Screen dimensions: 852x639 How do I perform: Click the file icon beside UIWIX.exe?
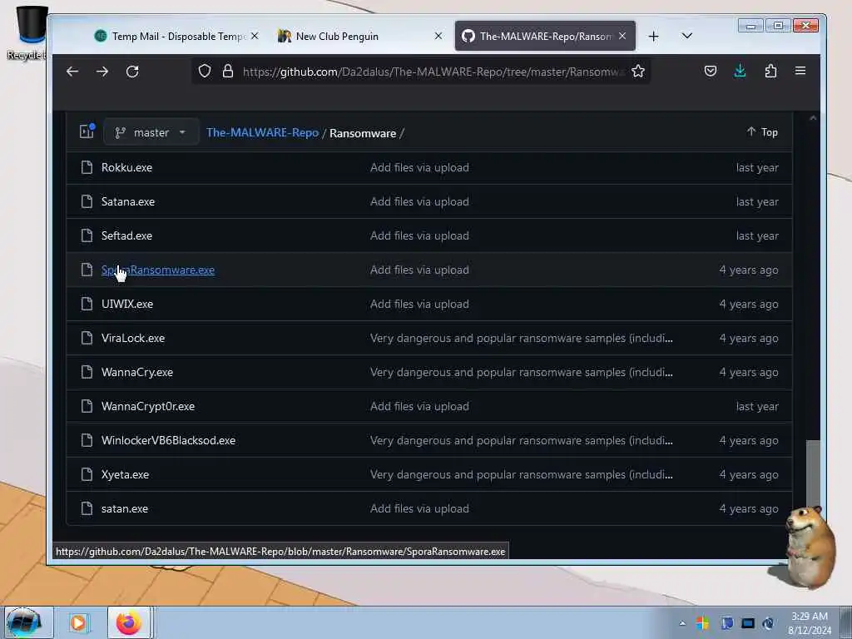(x=87, y=304)
